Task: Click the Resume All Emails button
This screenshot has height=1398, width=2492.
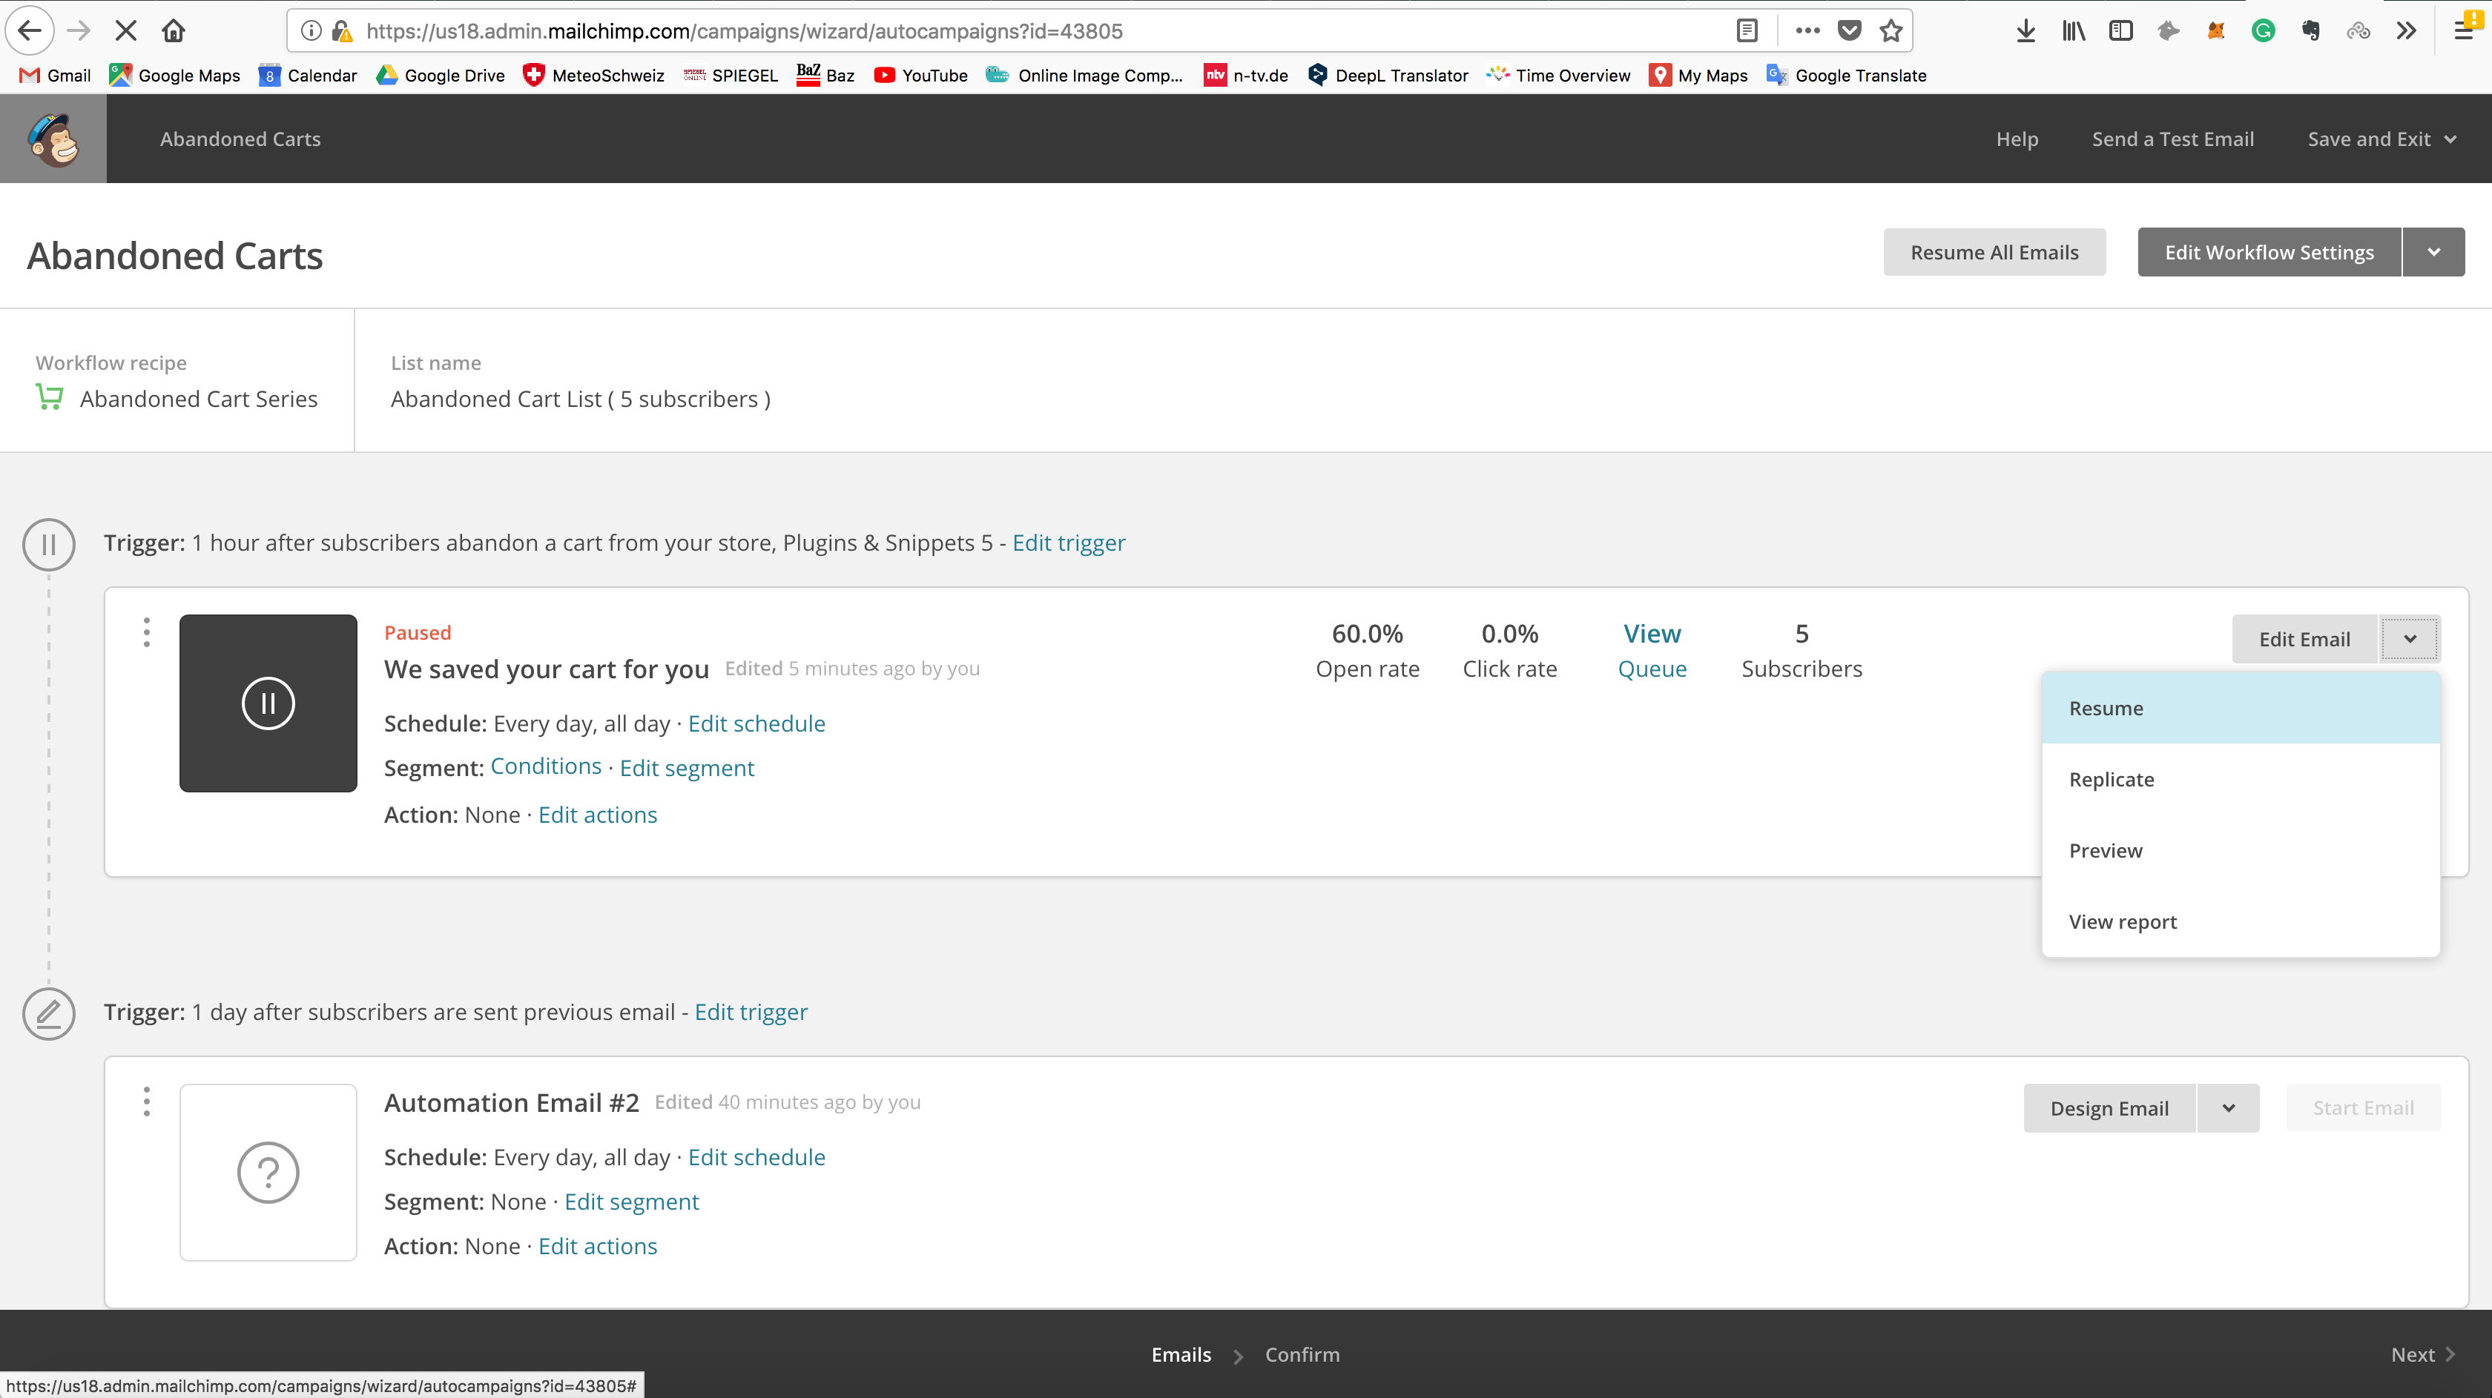Action: [1994, 252]
